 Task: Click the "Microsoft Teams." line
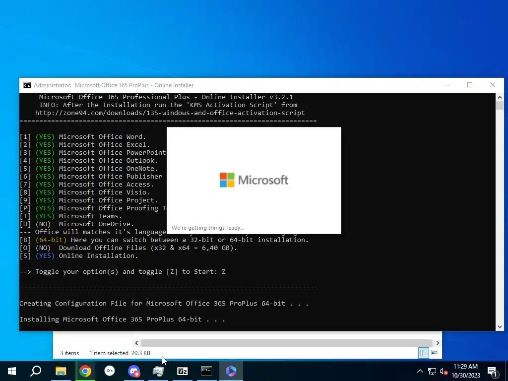[90, 216]
